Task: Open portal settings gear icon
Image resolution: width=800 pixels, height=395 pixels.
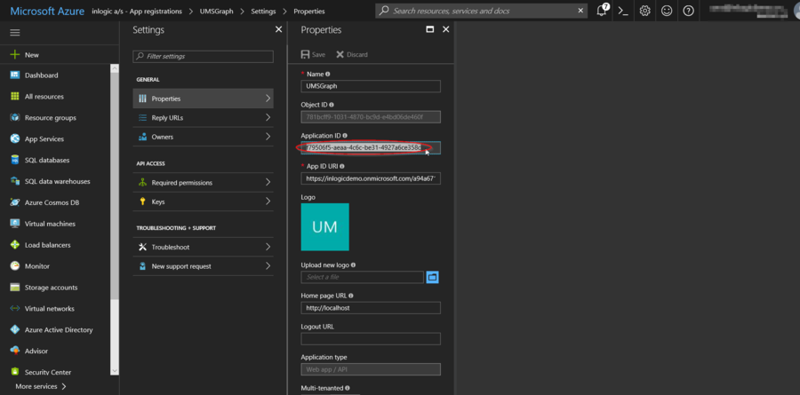Action: [x=645, y=12]
